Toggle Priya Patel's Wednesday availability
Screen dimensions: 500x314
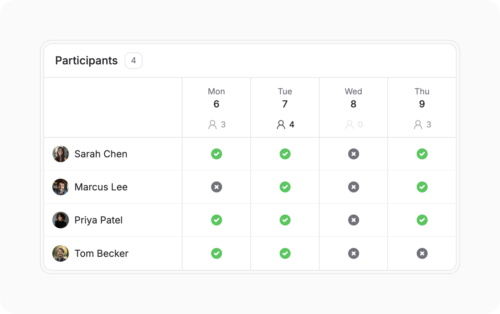click(354, 220)
